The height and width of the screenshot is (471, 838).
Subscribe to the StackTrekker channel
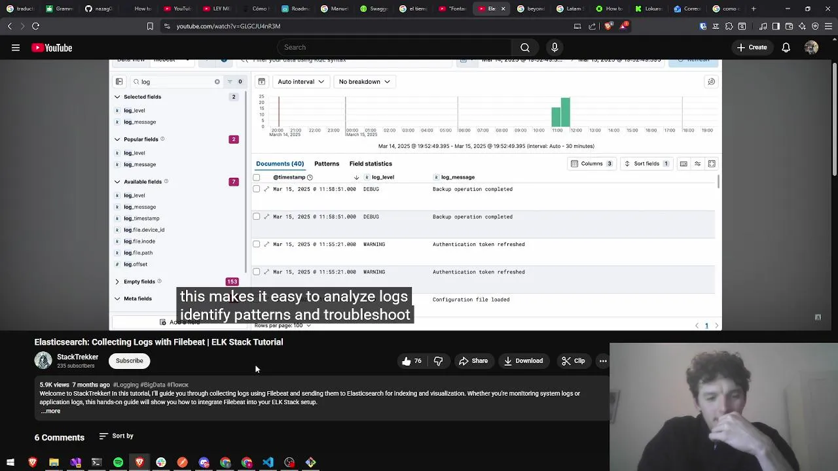(x=129, y=361)
